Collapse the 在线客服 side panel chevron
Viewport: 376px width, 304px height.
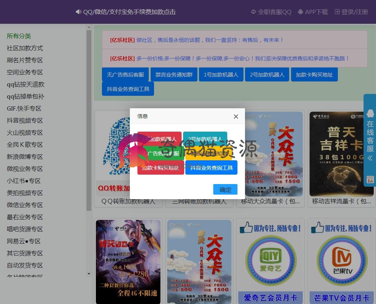coord(370,158)
